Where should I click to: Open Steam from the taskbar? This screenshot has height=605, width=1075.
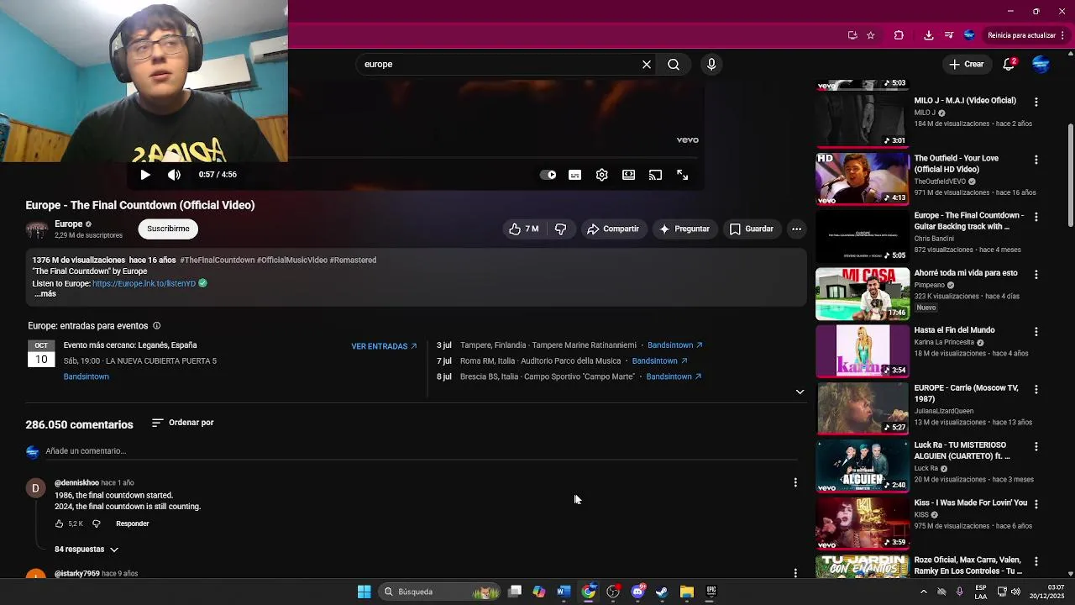[662, 592]
